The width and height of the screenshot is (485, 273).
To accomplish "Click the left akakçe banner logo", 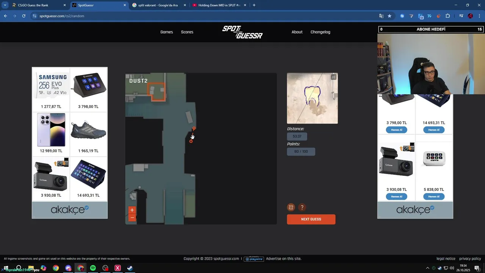I will (x=70, y=210).
